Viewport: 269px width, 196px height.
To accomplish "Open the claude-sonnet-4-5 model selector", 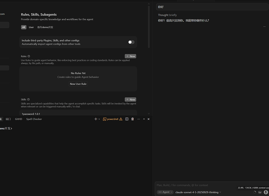I will tap(198, 192).
